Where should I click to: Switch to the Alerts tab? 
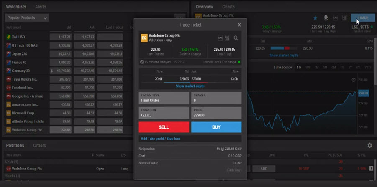(x=41, y=7)
